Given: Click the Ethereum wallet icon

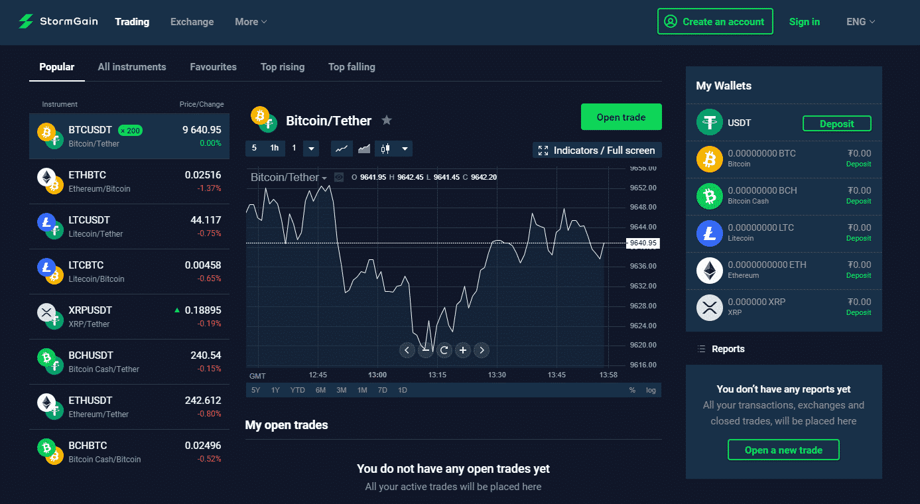Looking at the screenshot, I should click(x=709, y=271).
